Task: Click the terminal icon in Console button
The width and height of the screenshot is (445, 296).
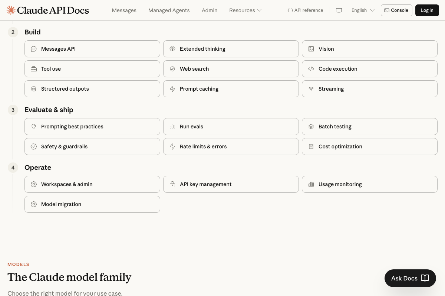Action: coord(387,10)
